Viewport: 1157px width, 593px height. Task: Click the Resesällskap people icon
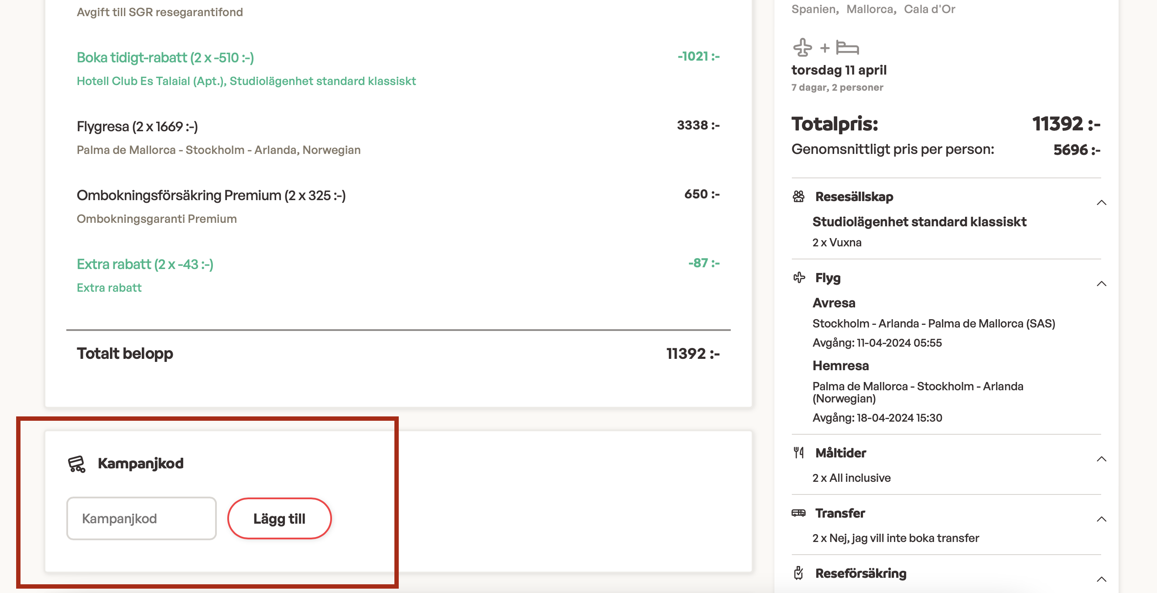pyautogui.click(x=798, y=197)
